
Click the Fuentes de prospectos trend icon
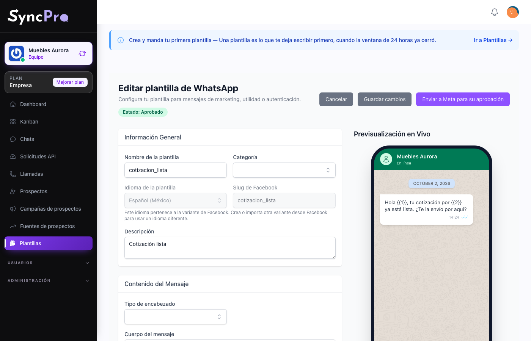coord(13,226)
